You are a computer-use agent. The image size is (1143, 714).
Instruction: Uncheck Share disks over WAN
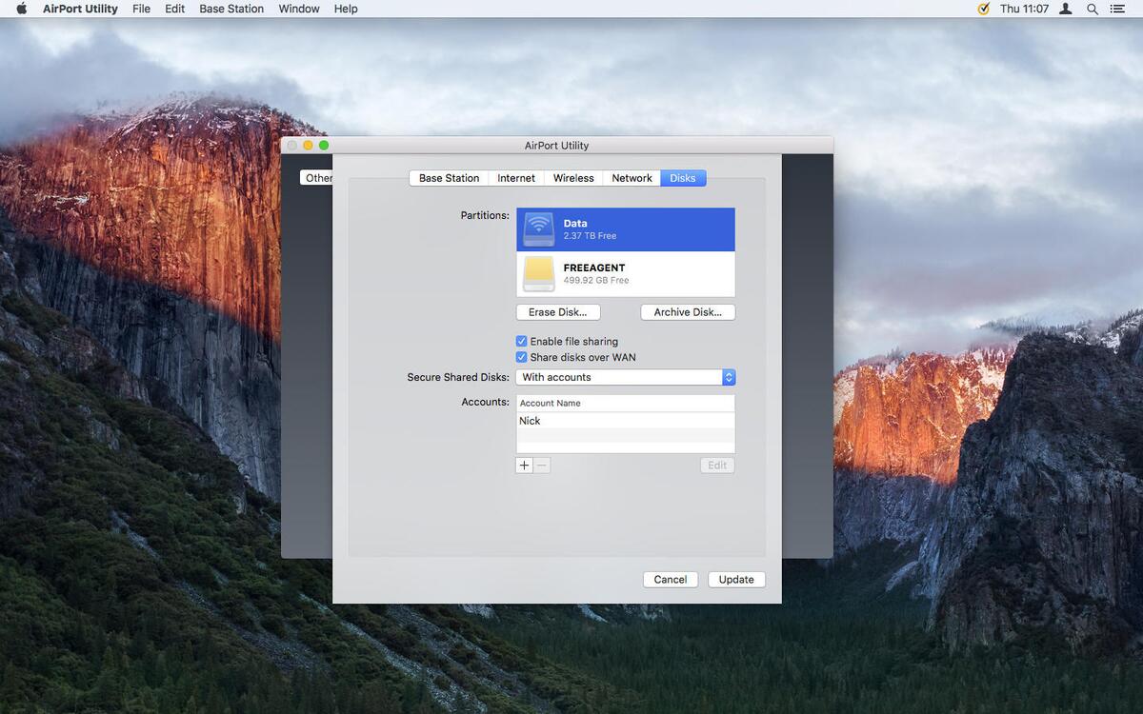[x=521, y=357]
